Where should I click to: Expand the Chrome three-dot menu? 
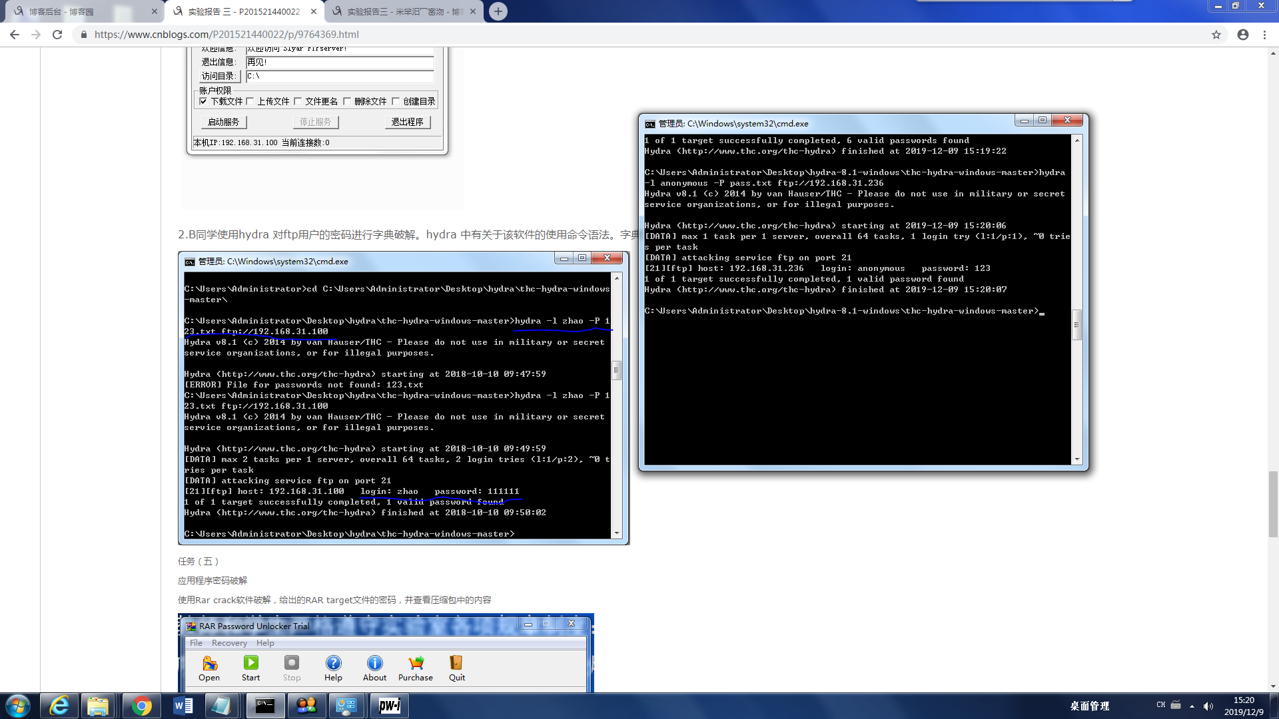pos(1264,35)
